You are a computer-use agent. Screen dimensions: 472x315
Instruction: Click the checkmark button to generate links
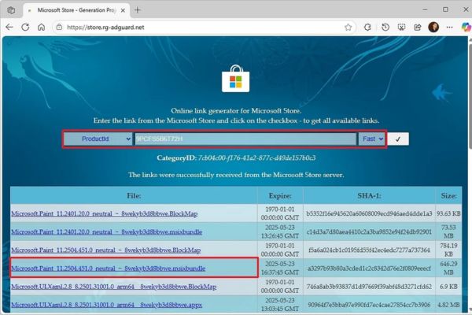click(400, 139)
